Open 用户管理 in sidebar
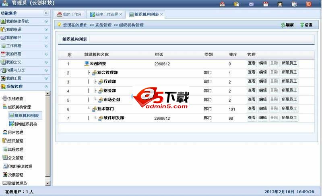322x196 pixels. 13,133
